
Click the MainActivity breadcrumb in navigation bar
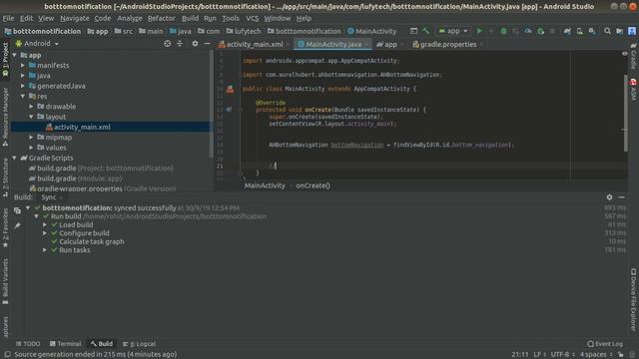pos(371,31)
